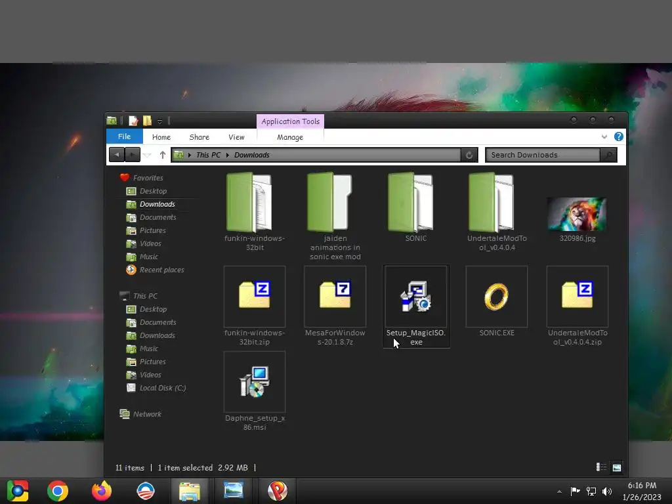Open the photo viewer taskbar icon

[234, 491]
